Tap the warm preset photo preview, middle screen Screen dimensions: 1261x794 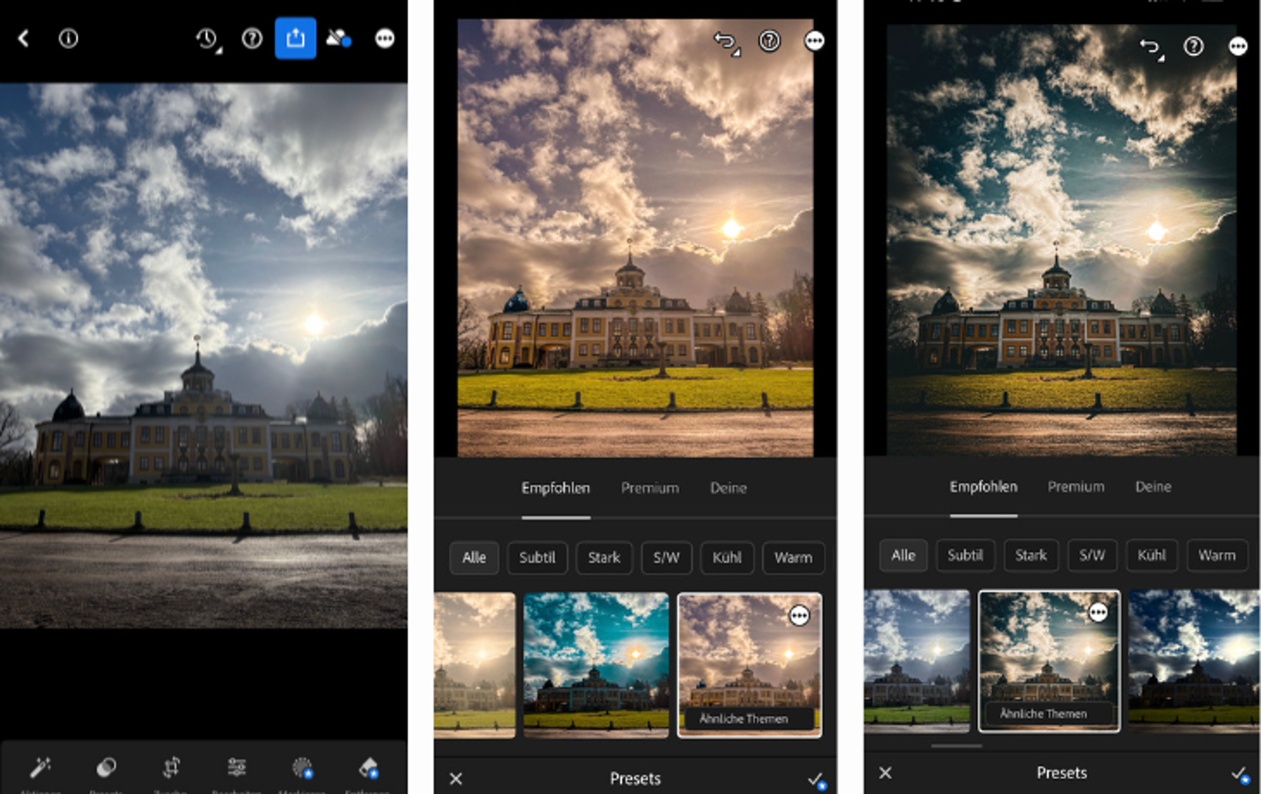pos(635,238)
